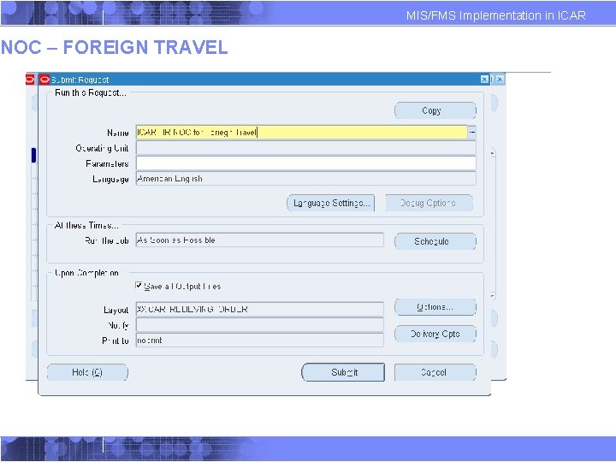The image size is (616, 462).
Task: Click the Oracle icon in Submit Request title bar
Action: coord(44,80)
